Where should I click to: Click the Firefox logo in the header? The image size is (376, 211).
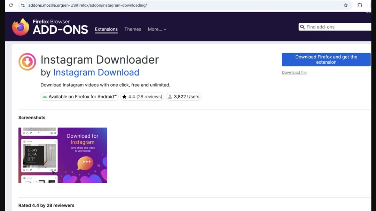pos(21,27)
